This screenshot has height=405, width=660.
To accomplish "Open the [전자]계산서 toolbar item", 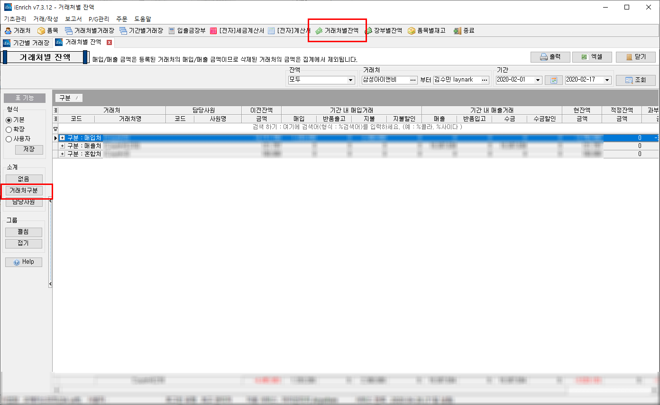I will pyautogui.click(x=289, y=30).
